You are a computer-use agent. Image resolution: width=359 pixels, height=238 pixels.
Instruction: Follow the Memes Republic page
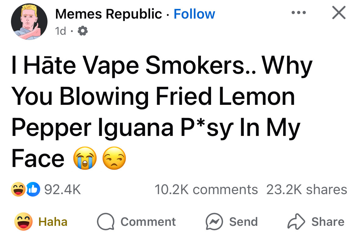pos(194,14)
